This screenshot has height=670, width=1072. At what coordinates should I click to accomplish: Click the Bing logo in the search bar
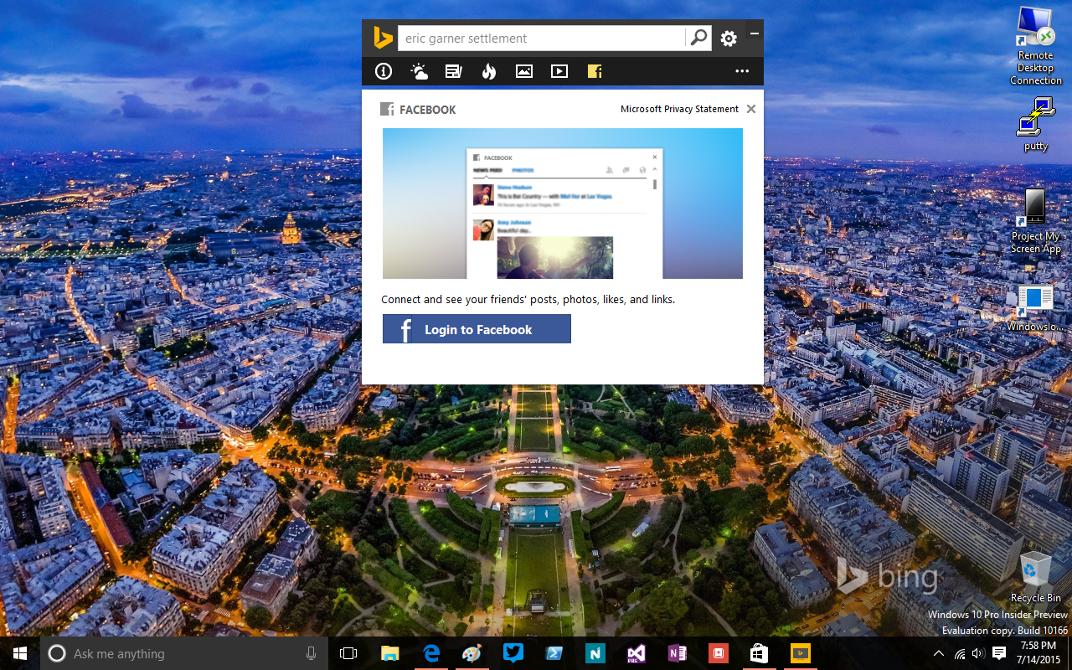[383, 38]
